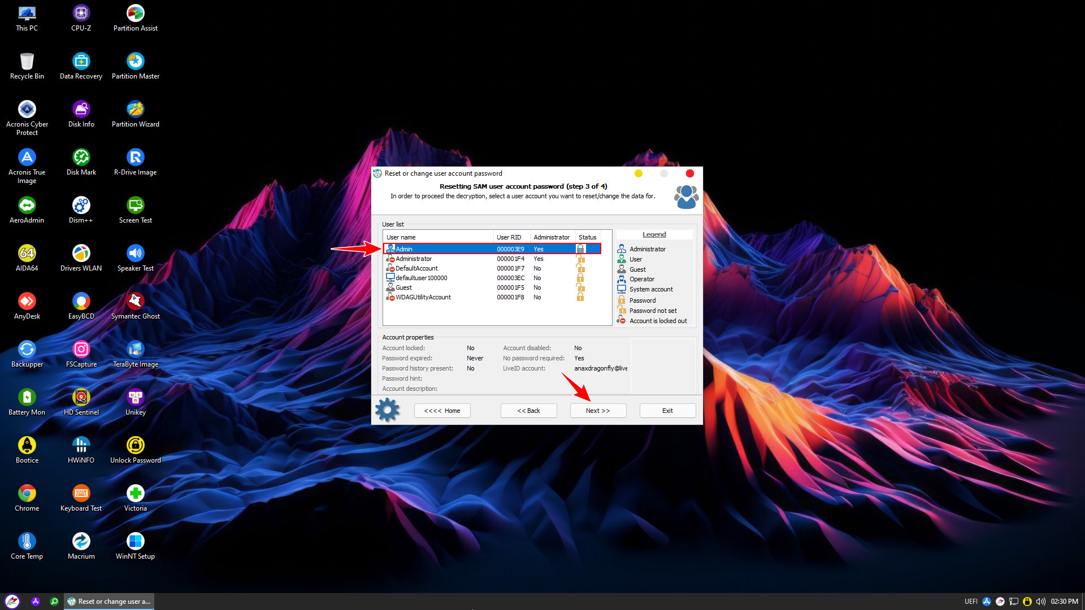Launch the WinNT Setup desktop icon
Viewport: 1085px width, 610px height.
point(135,542)
